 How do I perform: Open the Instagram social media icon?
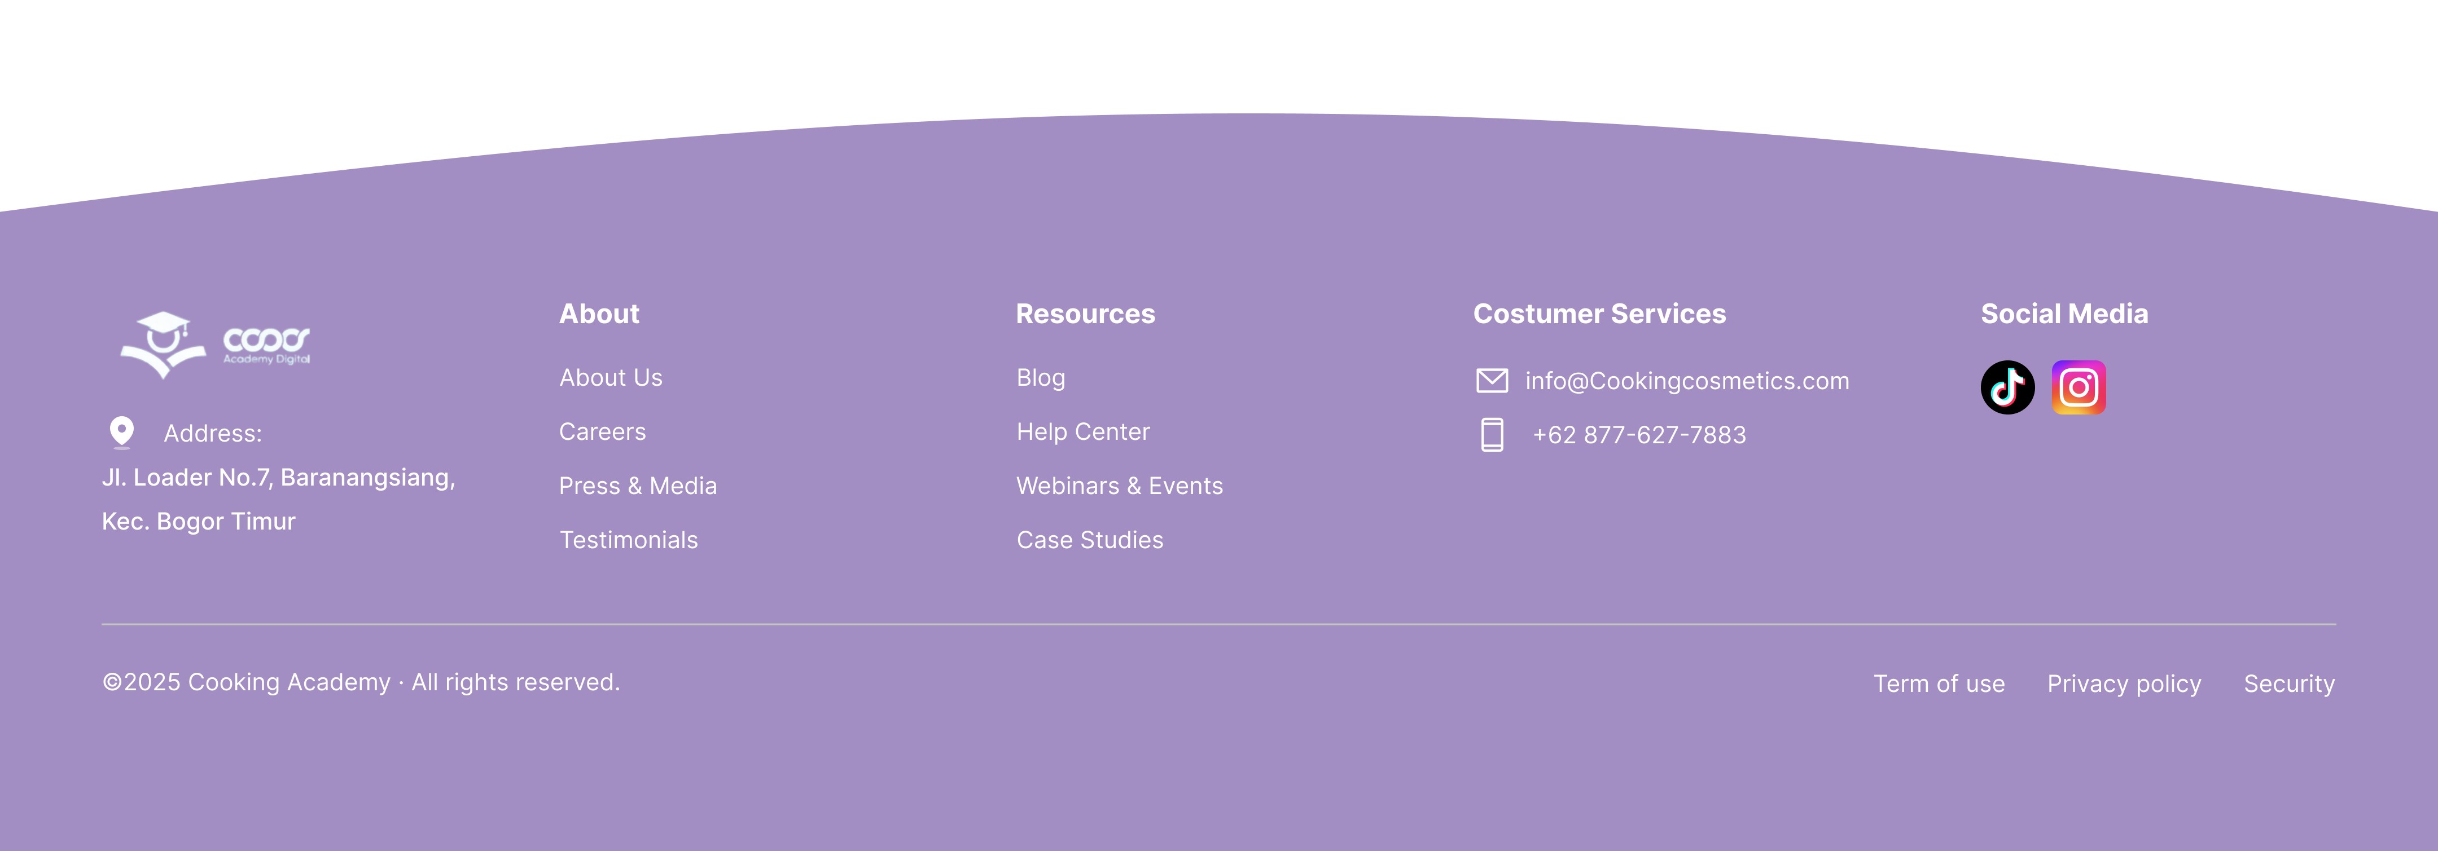pyautogui.click(x=2079, y=387)
